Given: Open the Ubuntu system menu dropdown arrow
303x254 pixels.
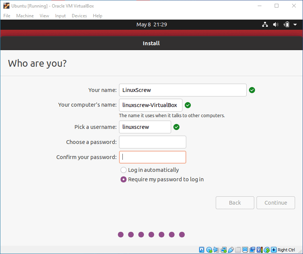Looking at the screenshot, I should pyautogui.click(x=295, y=24).
